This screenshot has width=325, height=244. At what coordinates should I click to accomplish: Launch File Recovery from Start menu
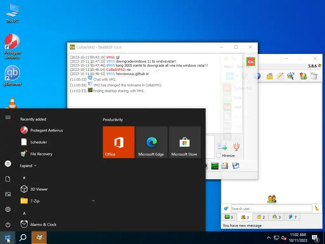(x=41, y=154)
